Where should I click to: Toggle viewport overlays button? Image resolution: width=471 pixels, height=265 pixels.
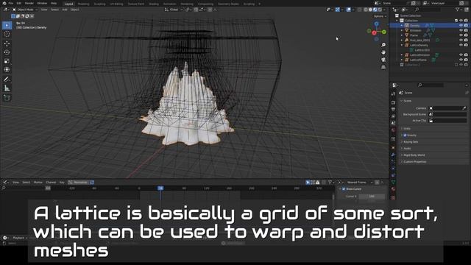pos(349,10)
